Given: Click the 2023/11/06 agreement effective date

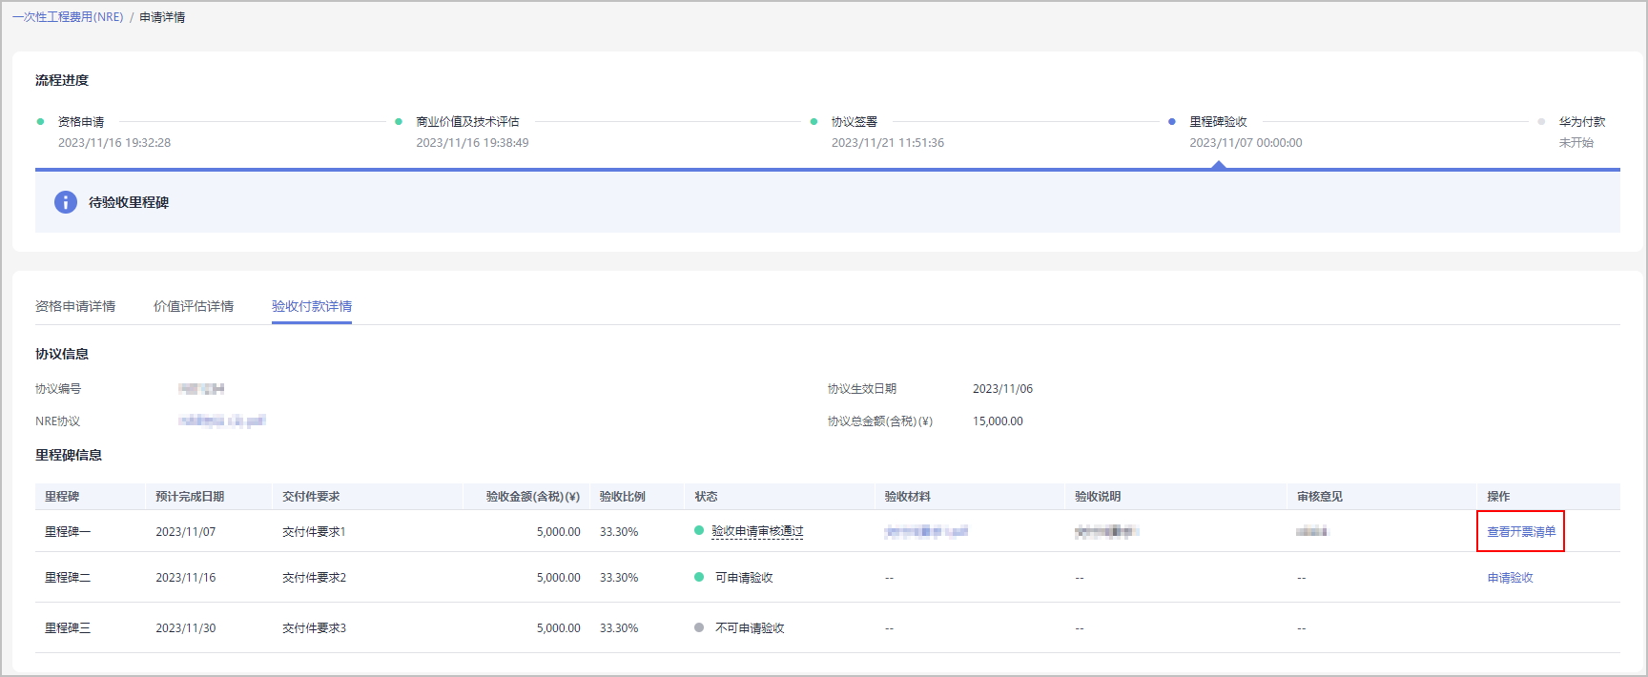Looking at the screenshot, I should tap(1002, 389).
